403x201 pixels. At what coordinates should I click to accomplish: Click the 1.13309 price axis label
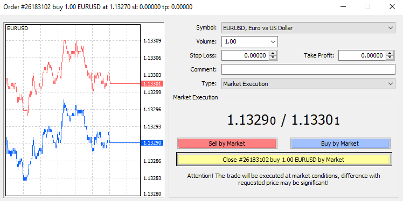tap(152, 40)
